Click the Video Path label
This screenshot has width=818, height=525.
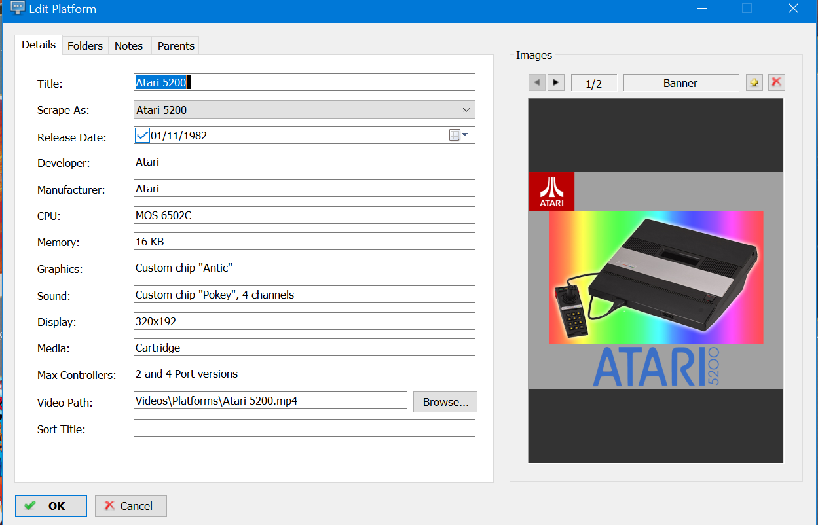point(65,403)
